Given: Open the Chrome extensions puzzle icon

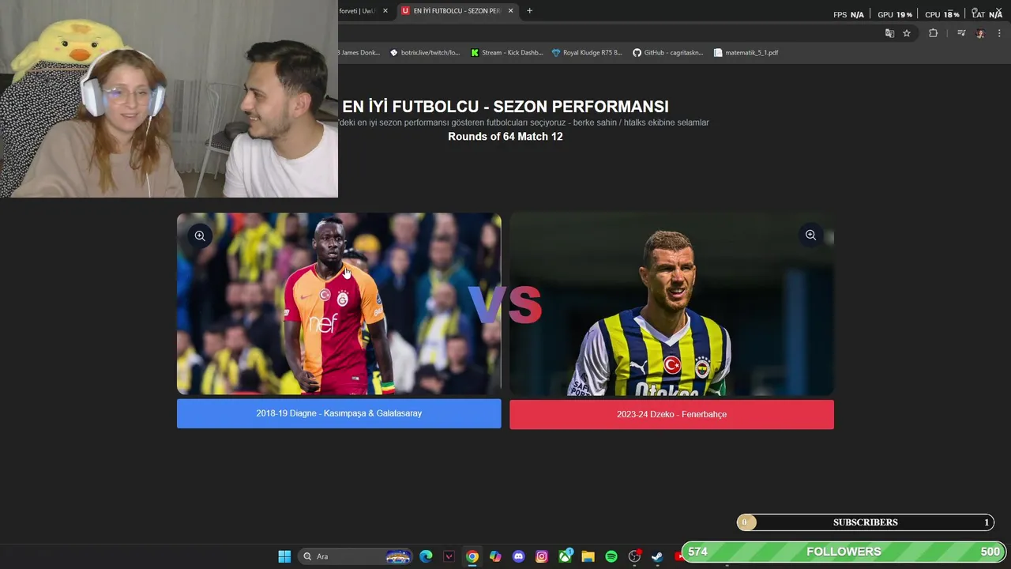Looking at the screenshot, I should (933, 33).
